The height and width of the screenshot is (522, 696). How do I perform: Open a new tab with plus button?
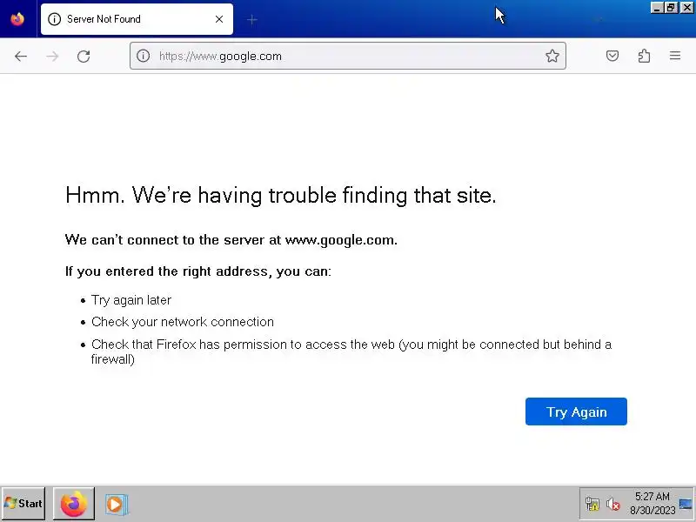(x=252, y=19)
